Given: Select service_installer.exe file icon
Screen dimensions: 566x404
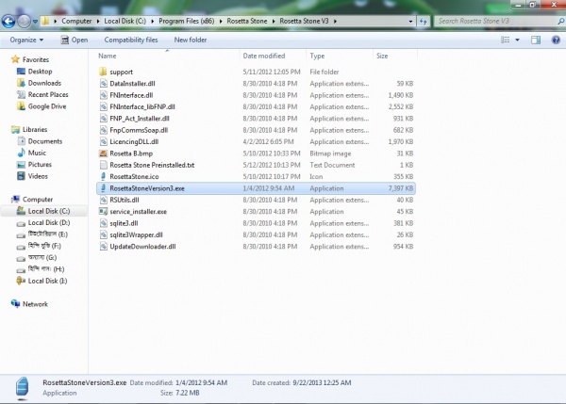Looking at the screenshot, I should point(103,212).
